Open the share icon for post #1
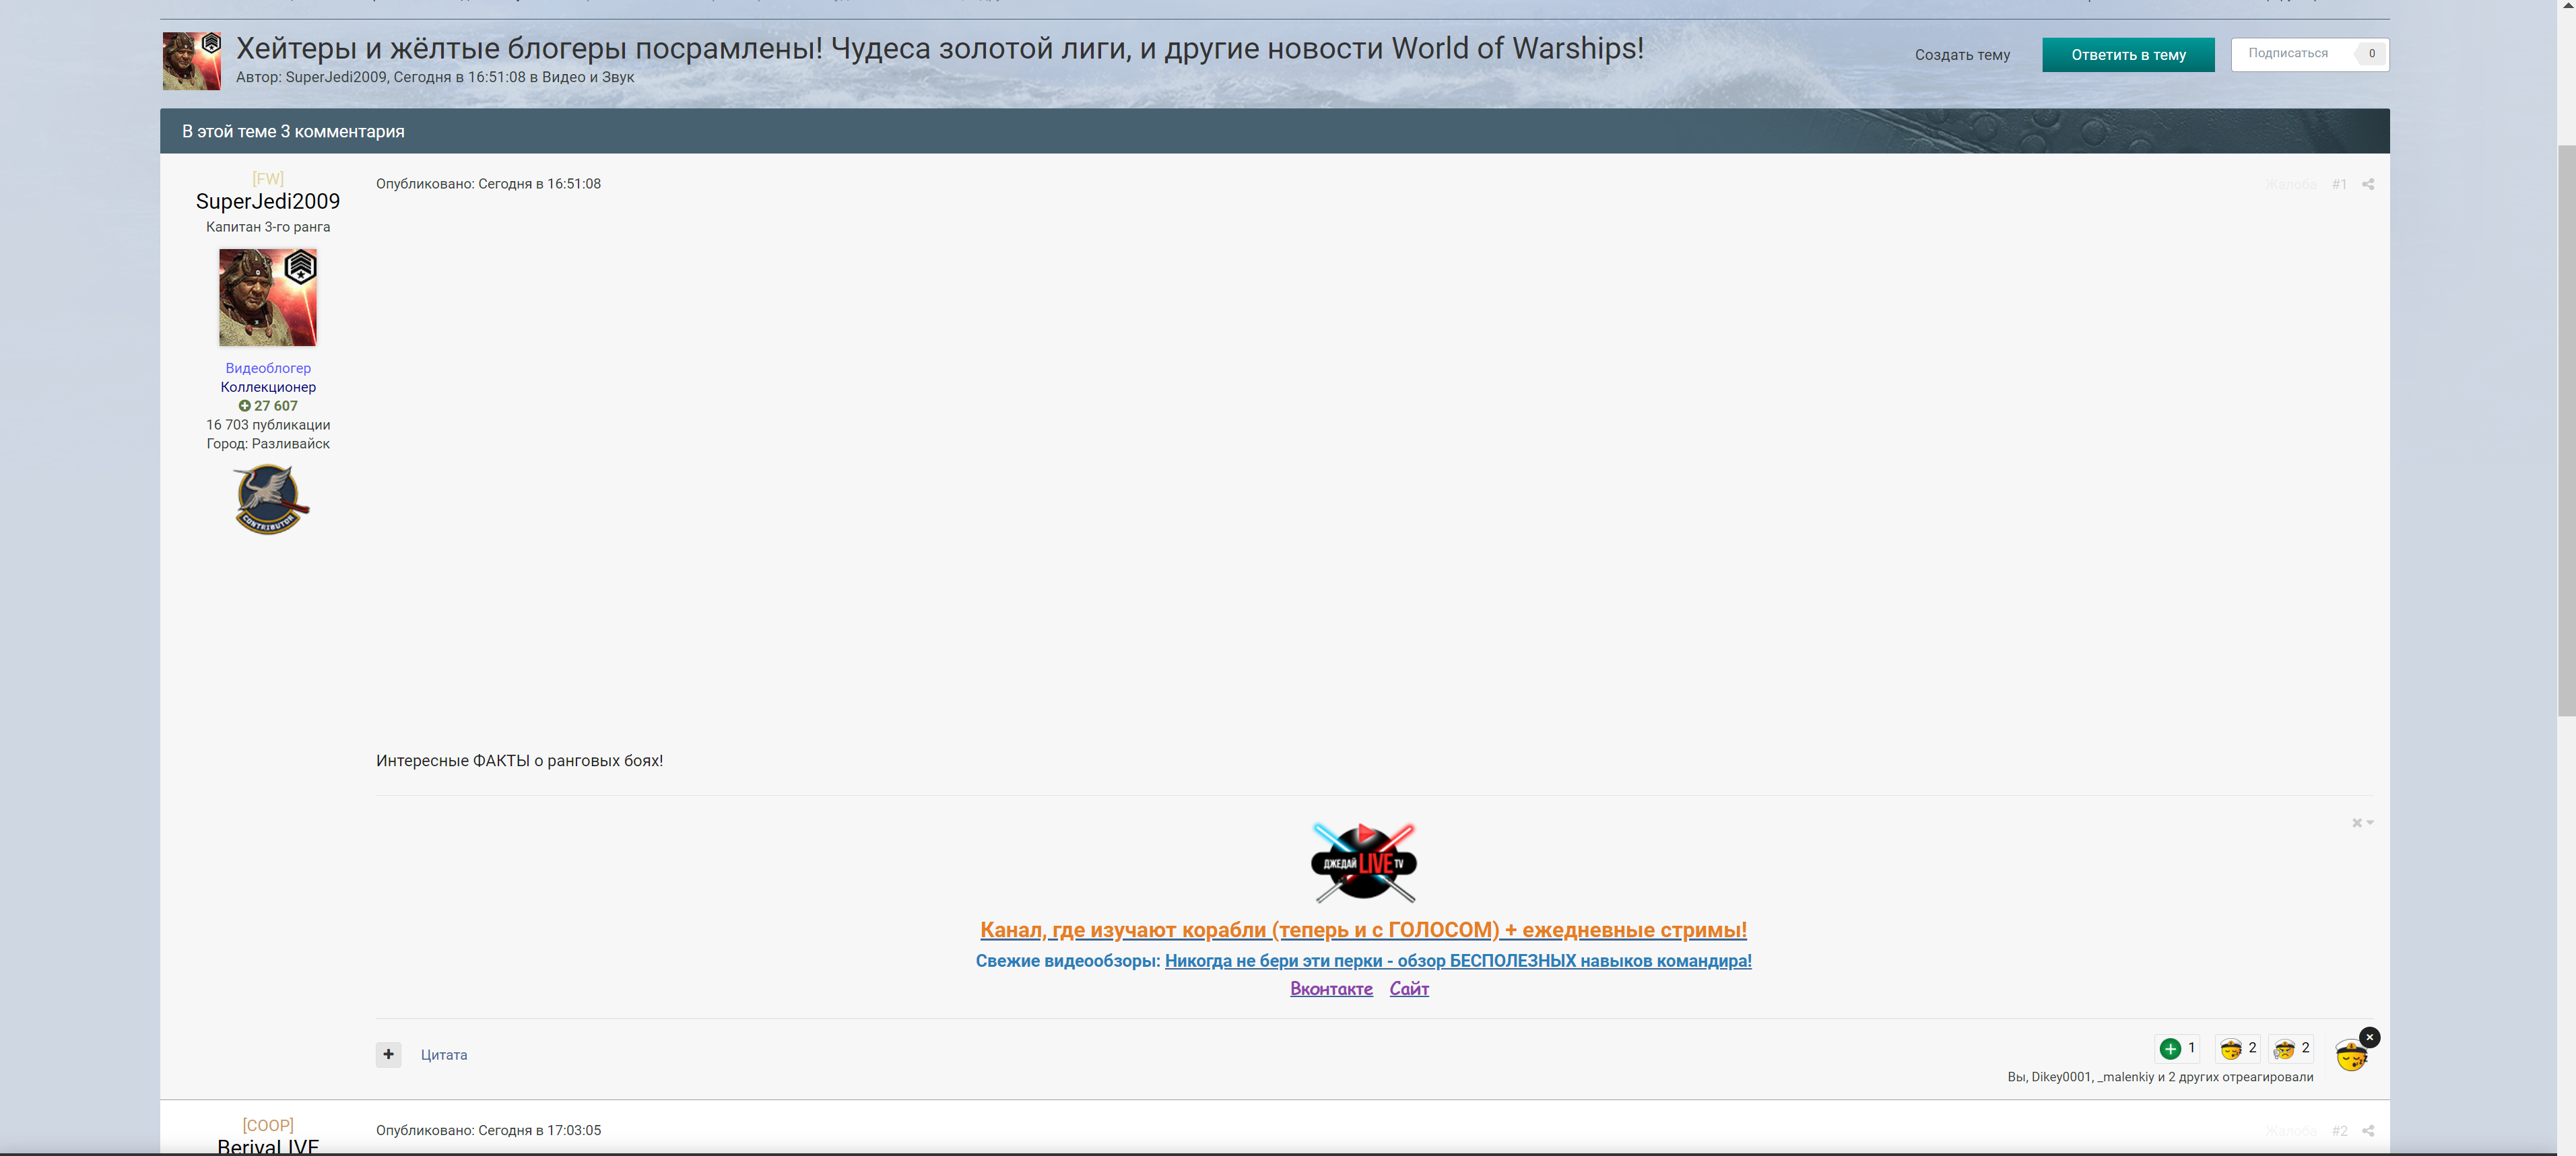This screenshot has width=2576, height=1156. click(x=2368, y=184)
